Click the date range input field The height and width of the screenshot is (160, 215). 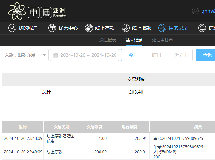click(88, 55)
